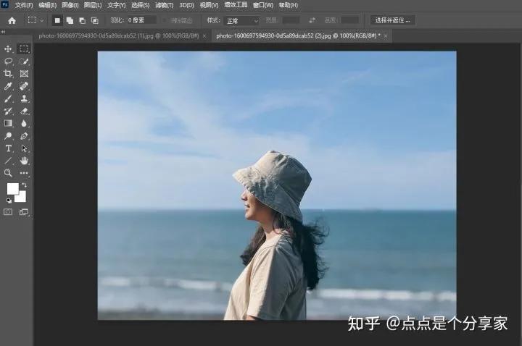522x346 pixels.
Task: Open the 图层(L) menu
Action: click(93, 5)
